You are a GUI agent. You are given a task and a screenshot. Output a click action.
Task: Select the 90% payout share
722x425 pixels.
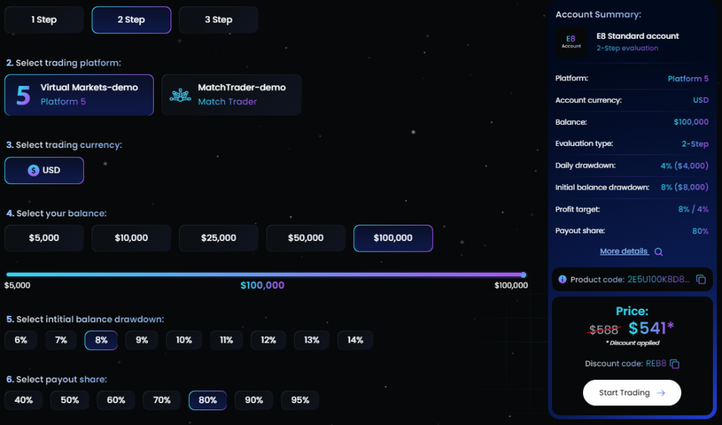254,400
